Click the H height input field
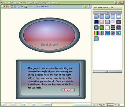 [x=39, y=105]
